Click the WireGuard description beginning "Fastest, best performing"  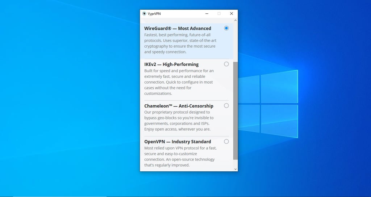[x=180, y=43]
